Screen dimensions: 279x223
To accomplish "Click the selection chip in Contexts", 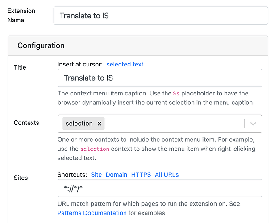I will [79, 124].
